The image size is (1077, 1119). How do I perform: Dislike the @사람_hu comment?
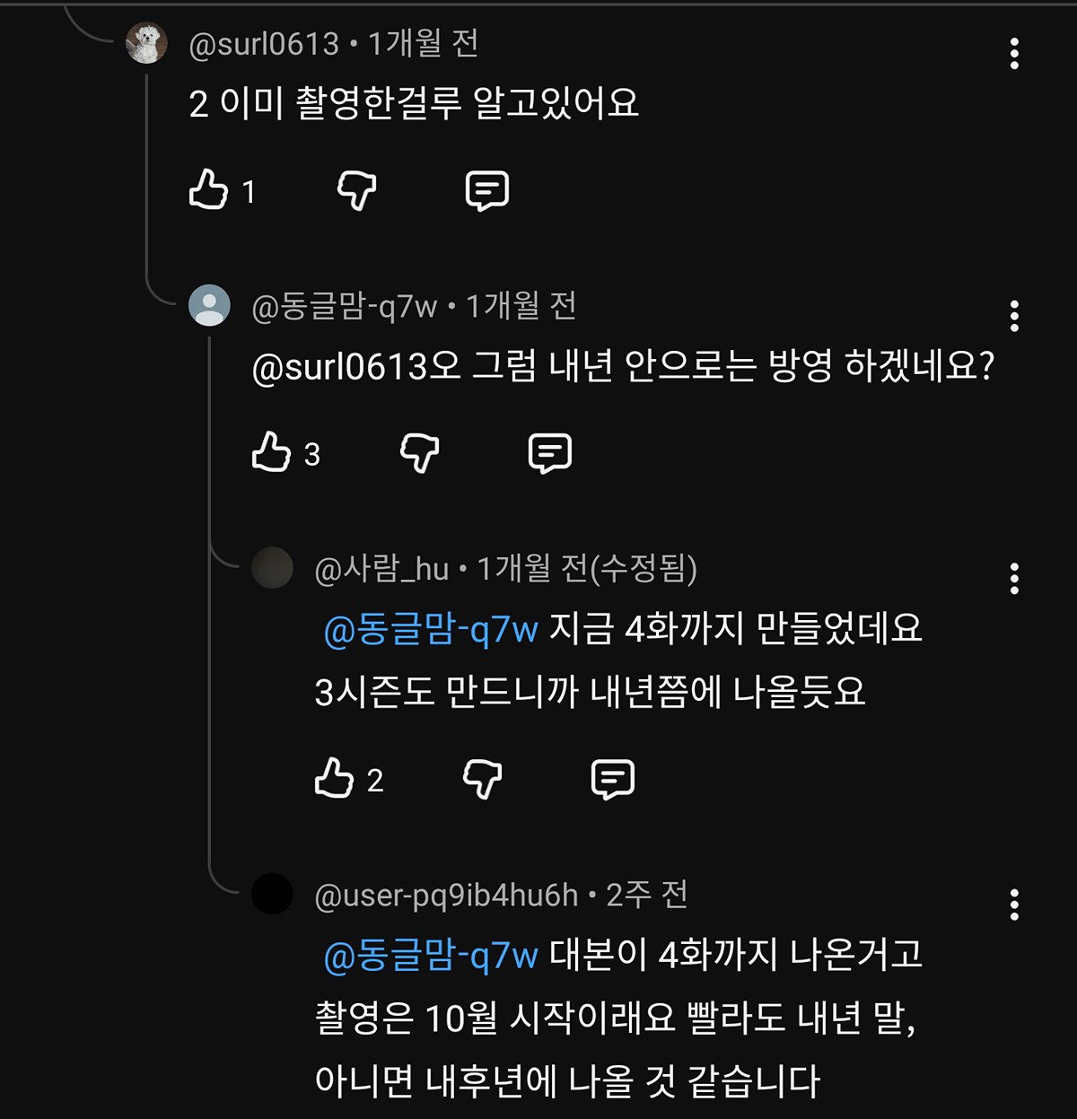[482, 778]
